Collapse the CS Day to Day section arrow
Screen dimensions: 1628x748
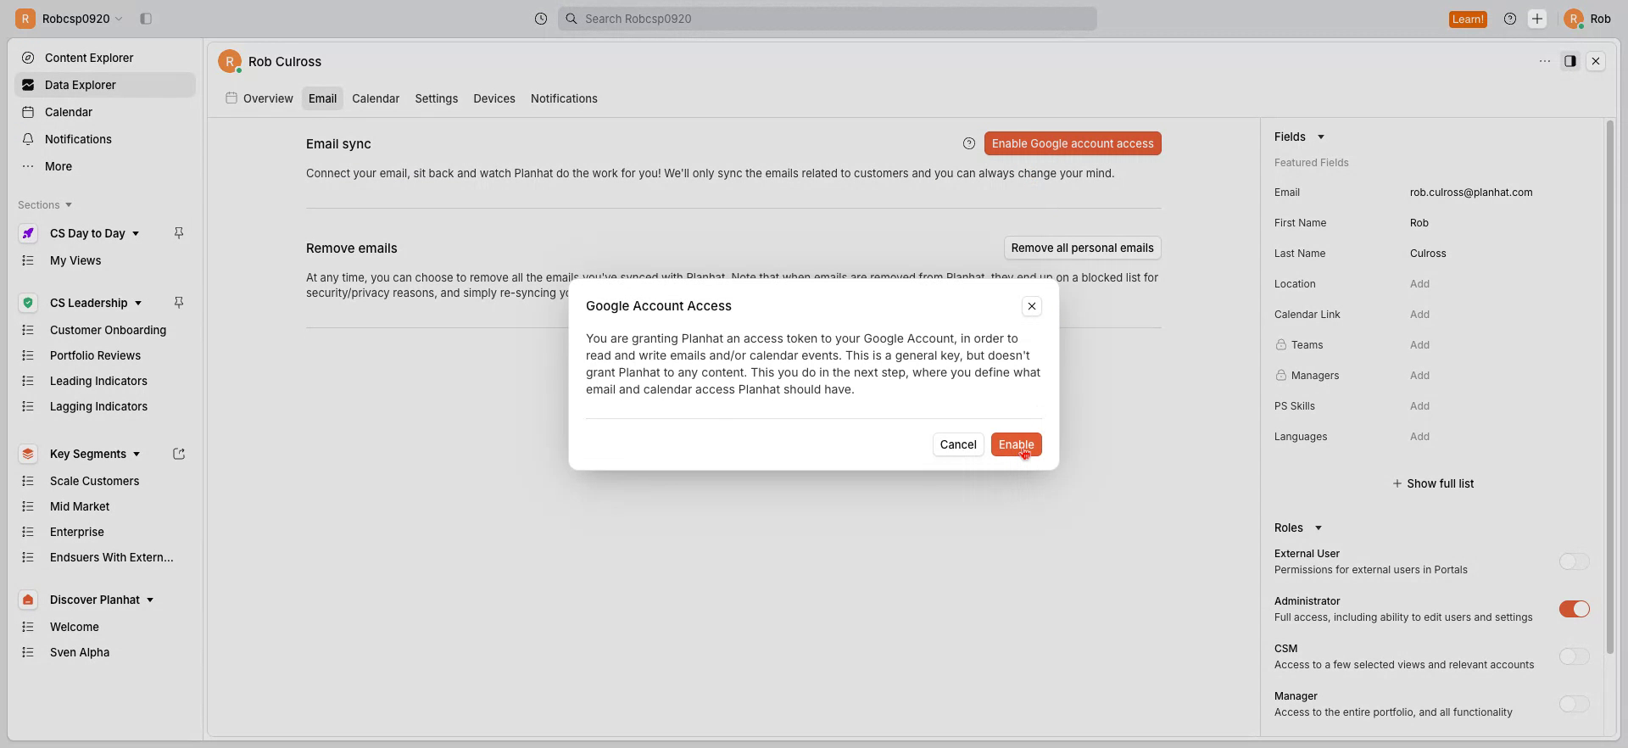tap(136, 233)
